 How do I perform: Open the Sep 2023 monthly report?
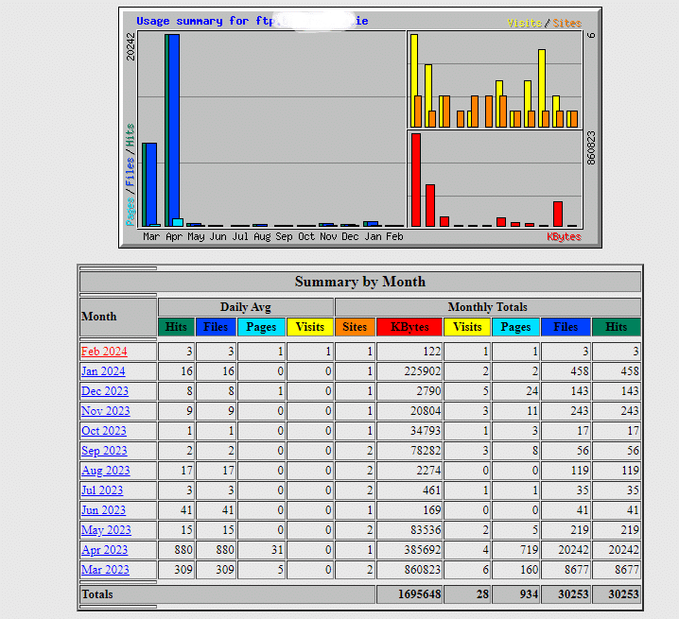click(x=104, y=451)
